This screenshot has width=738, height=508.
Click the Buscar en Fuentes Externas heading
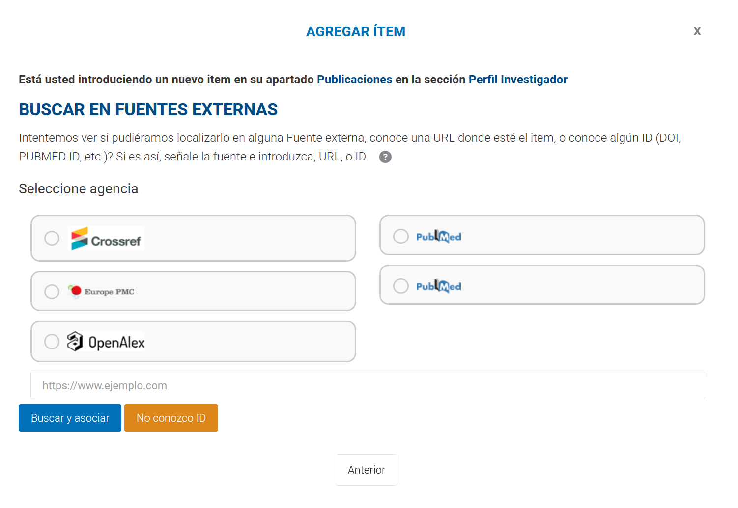(148, 109)
